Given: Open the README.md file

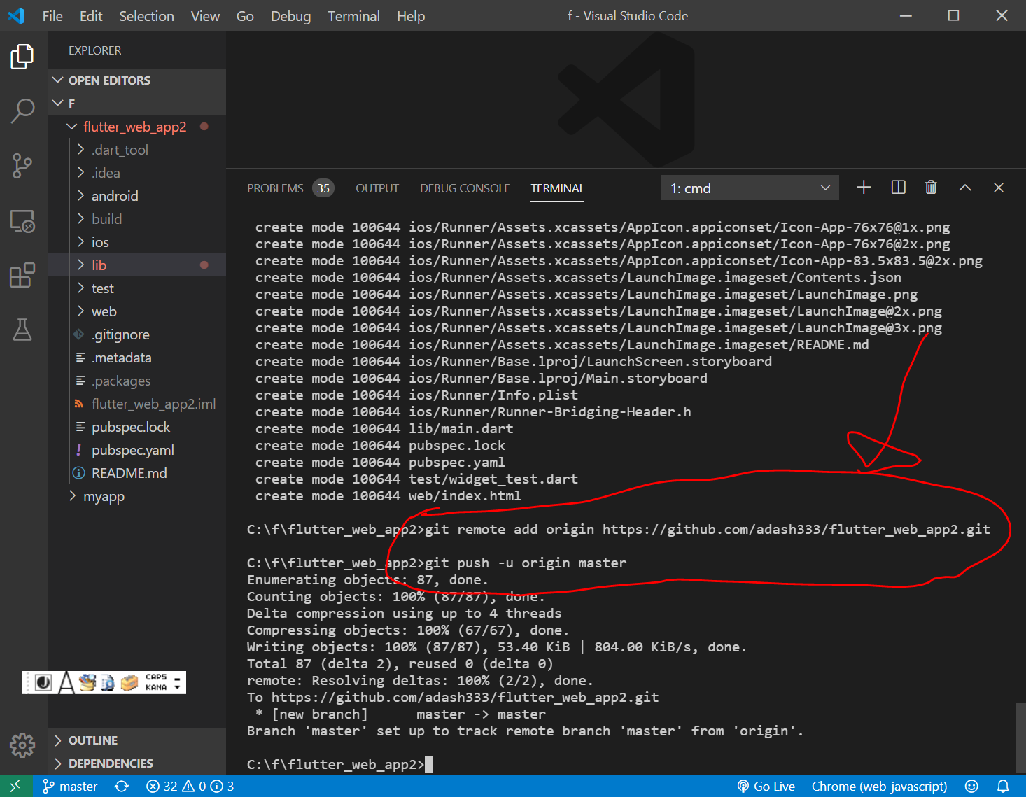Looking at the screenshot, I should pyautogui.click(x=136, y=473).
